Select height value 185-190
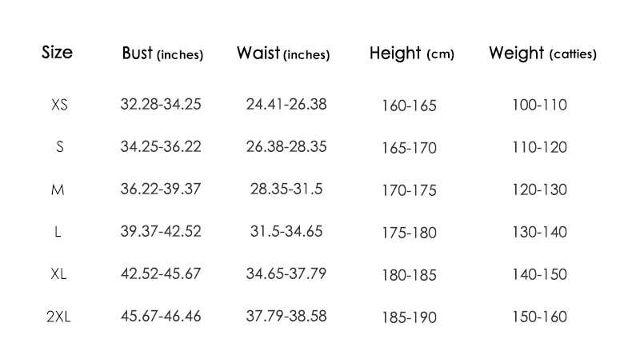Screen dimensions: 640x351 coord(409,317)
